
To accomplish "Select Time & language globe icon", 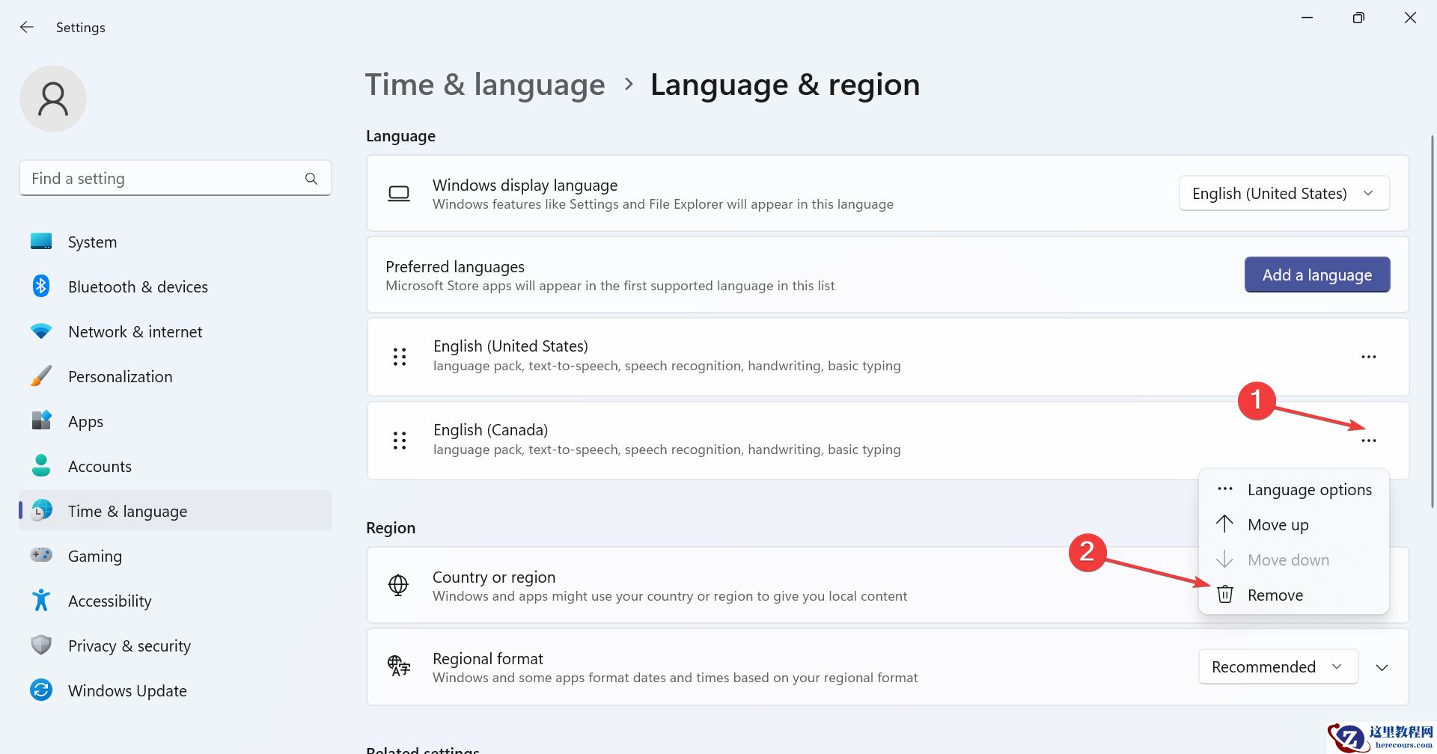I will [42, 511].
